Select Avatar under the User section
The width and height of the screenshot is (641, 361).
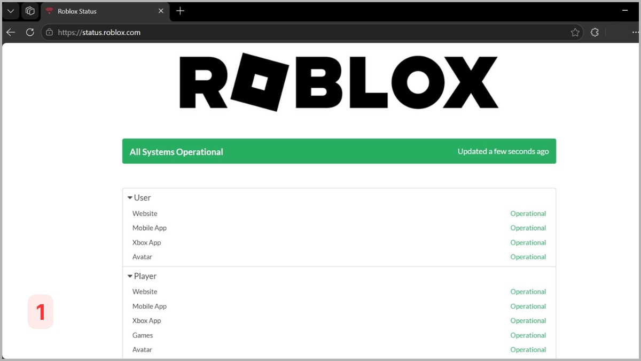(x=142, y=257)
